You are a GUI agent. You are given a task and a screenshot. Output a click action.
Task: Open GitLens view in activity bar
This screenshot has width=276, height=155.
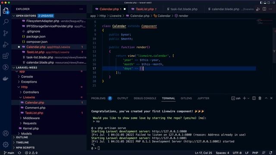(6, 67)
